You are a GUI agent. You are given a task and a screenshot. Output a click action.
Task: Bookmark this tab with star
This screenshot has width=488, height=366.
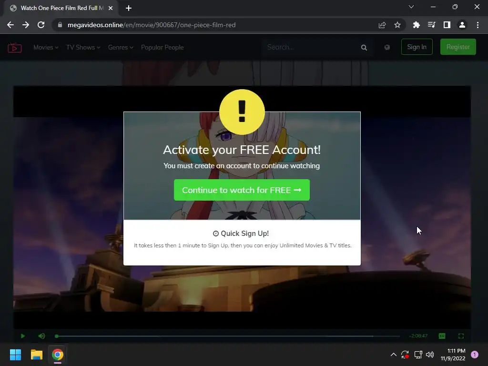click(x=397, y=25)
